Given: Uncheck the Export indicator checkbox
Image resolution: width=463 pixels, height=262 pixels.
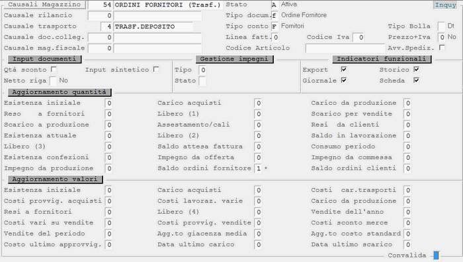Looking at the screenshot, I should point(344,69).
